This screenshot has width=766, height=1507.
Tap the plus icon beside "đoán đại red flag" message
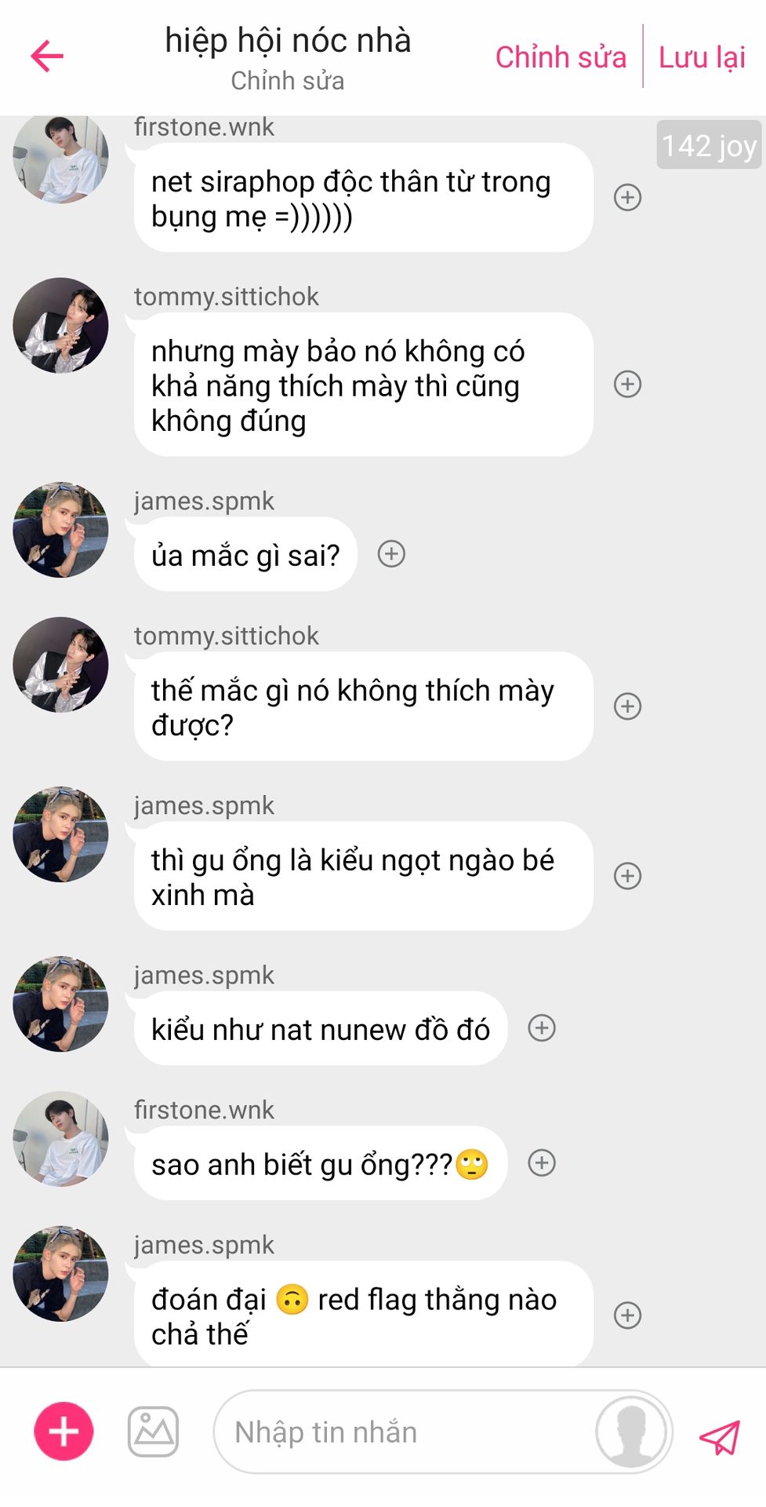point(627,1315)
